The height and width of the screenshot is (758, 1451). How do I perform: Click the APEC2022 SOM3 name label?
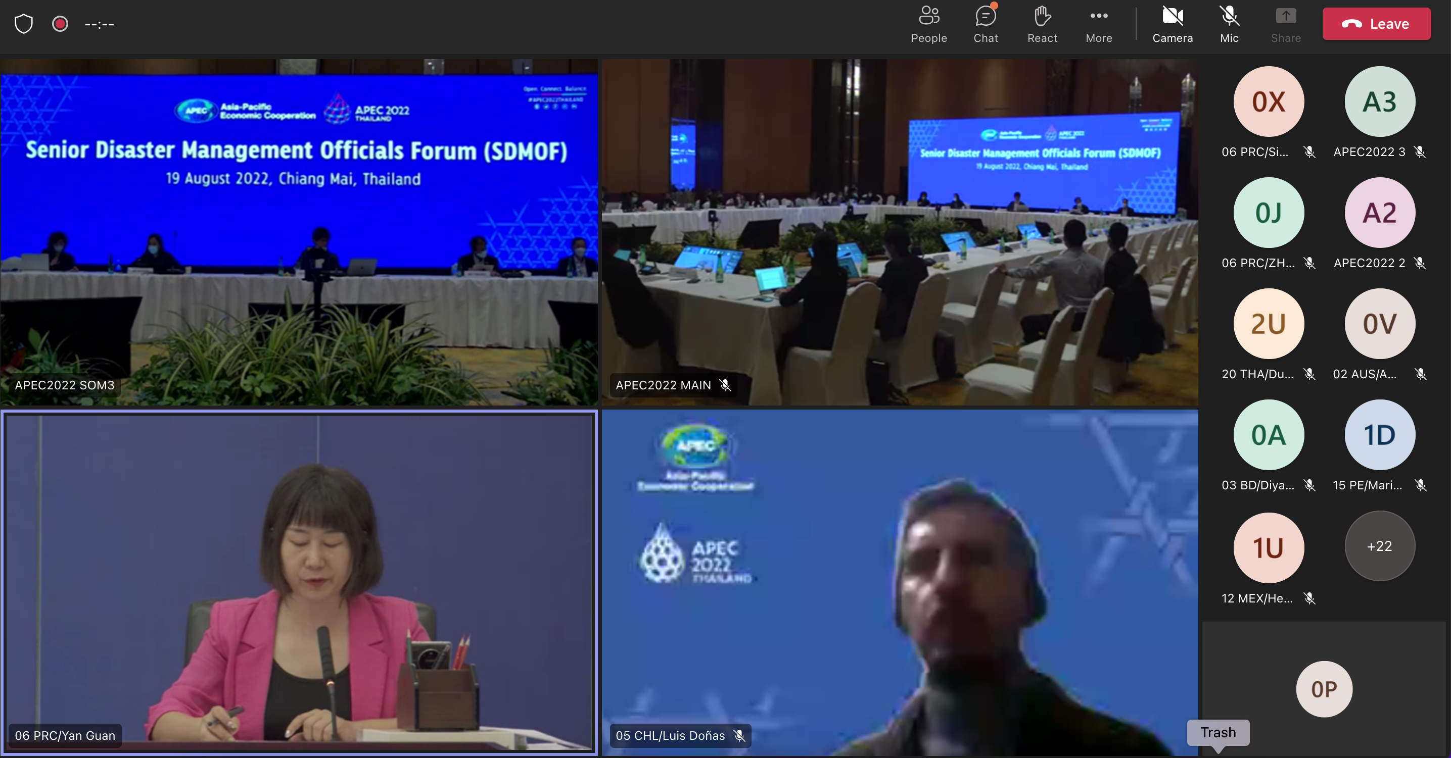coord(65,385)
